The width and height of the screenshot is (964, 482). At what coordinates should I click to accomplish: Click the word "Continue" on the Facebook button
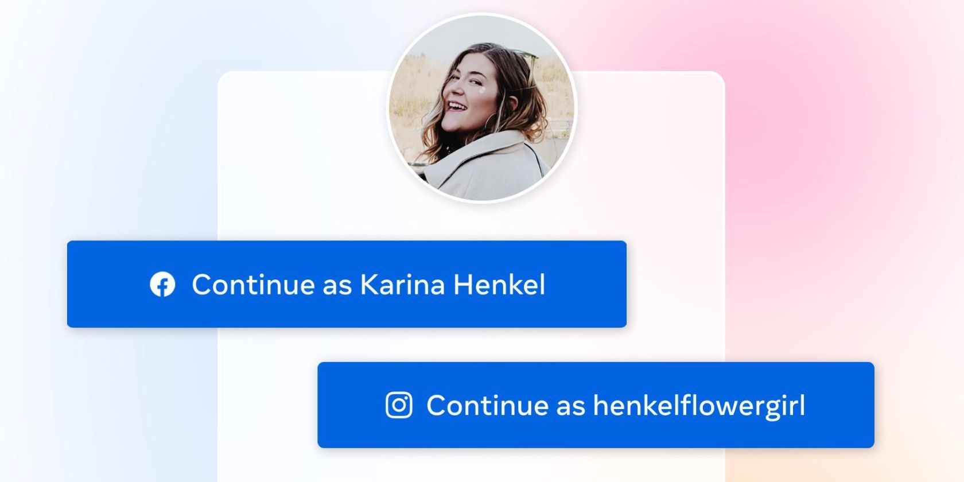253,285
